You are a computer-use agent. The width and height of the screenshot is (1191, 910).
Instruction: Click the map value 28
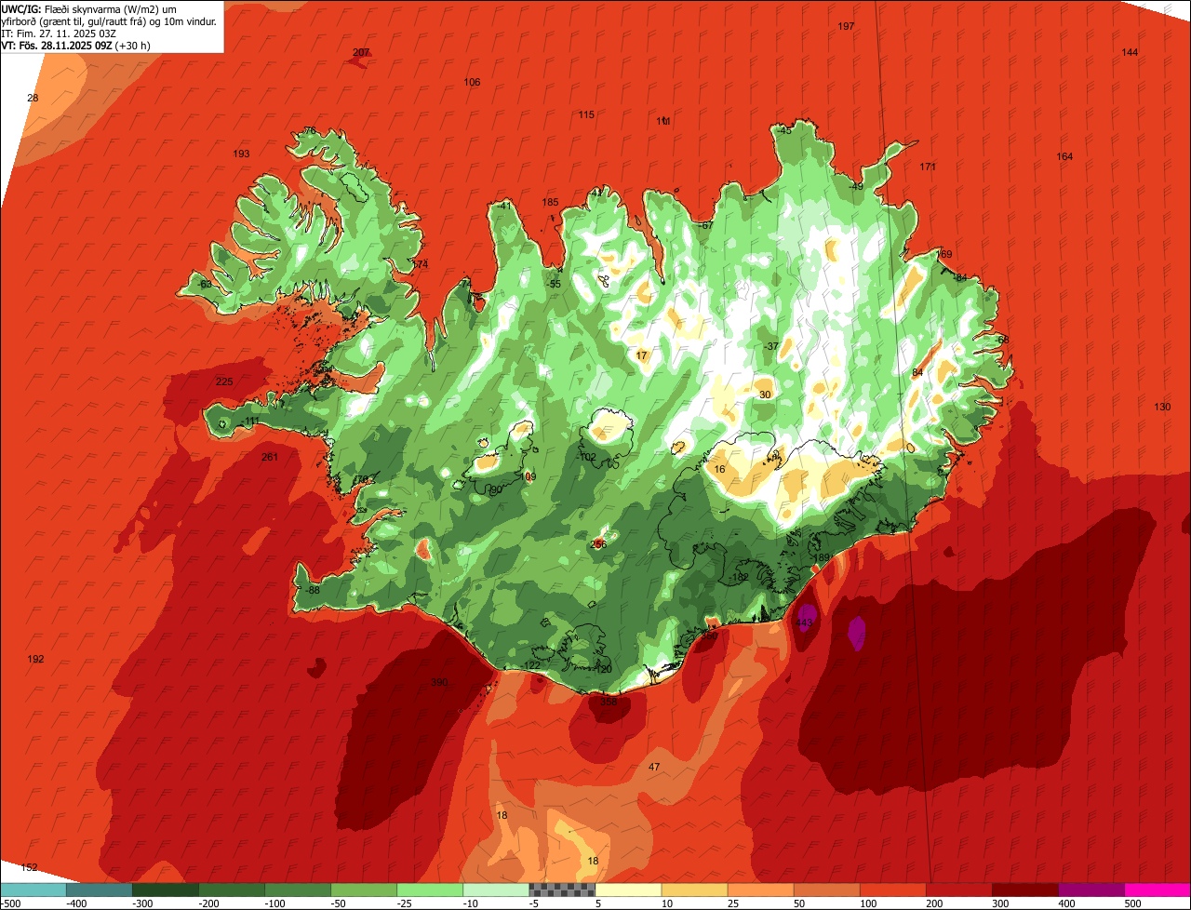[x=33, y=98]
